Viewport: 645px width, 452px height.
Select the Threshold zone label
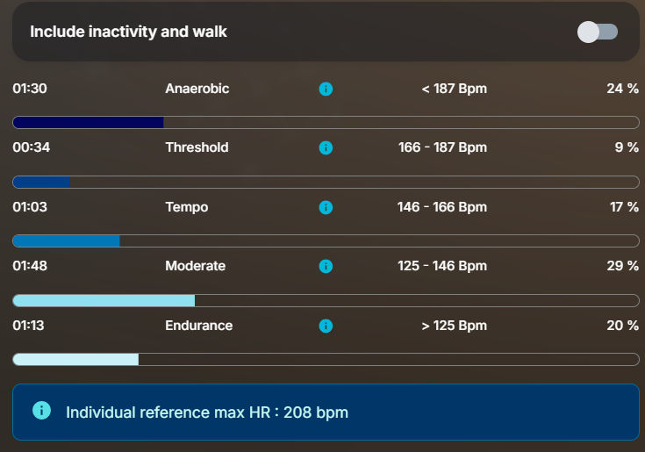(197, 147)
